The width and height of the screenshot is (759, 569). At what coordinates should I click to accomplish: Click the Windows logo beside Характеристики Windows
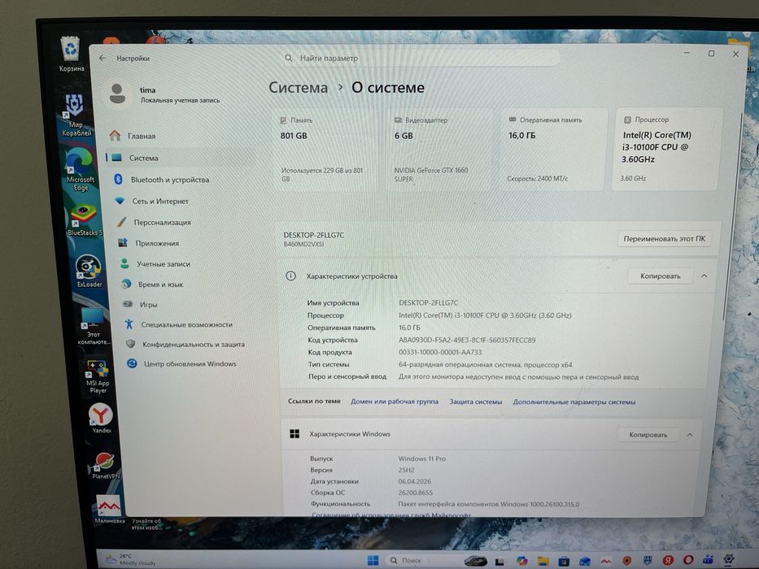pos(294,433)
